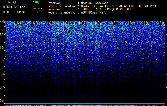This screenshot has width=167, height=106.
Task: Click the 1823 time marker
Action: [50, 23]
